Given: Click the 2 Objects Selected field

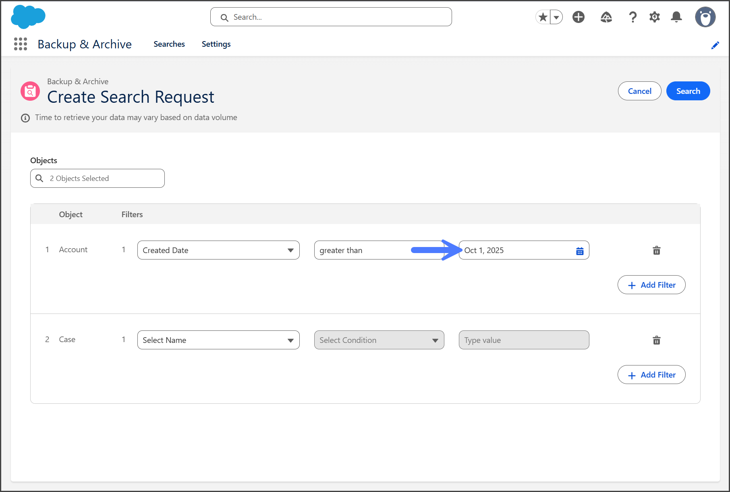Looking at the screenshot, I should point(97,179).
